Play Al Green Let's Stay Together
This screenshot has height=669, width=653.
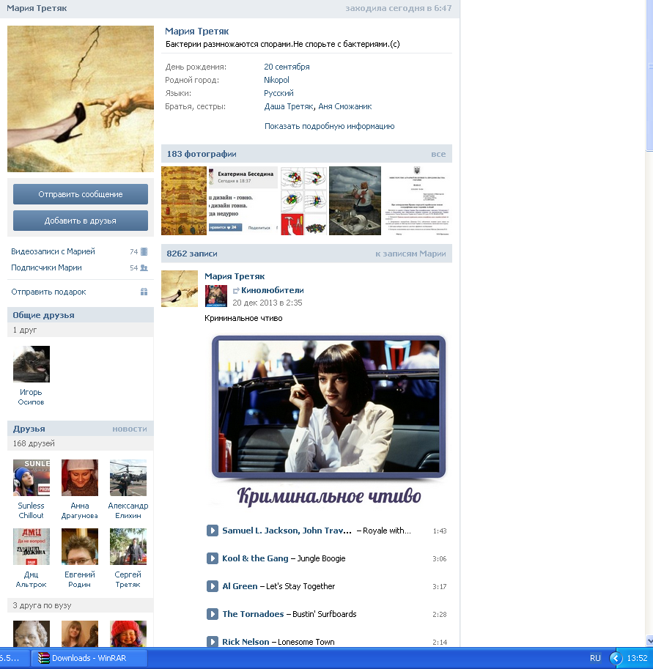click(x=212, y=585)
